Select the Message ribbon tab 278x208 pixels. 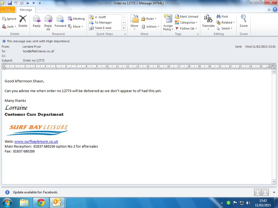[26, 10]
